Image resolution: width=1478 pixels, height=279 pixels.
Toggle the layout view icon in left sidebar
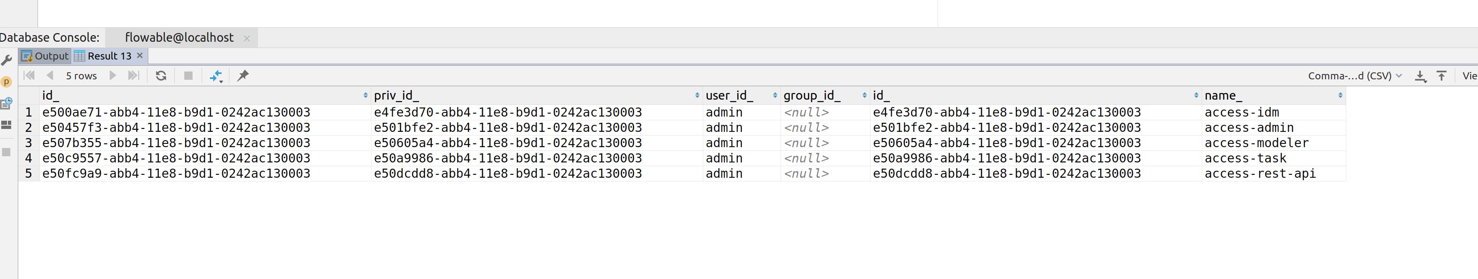7,125
